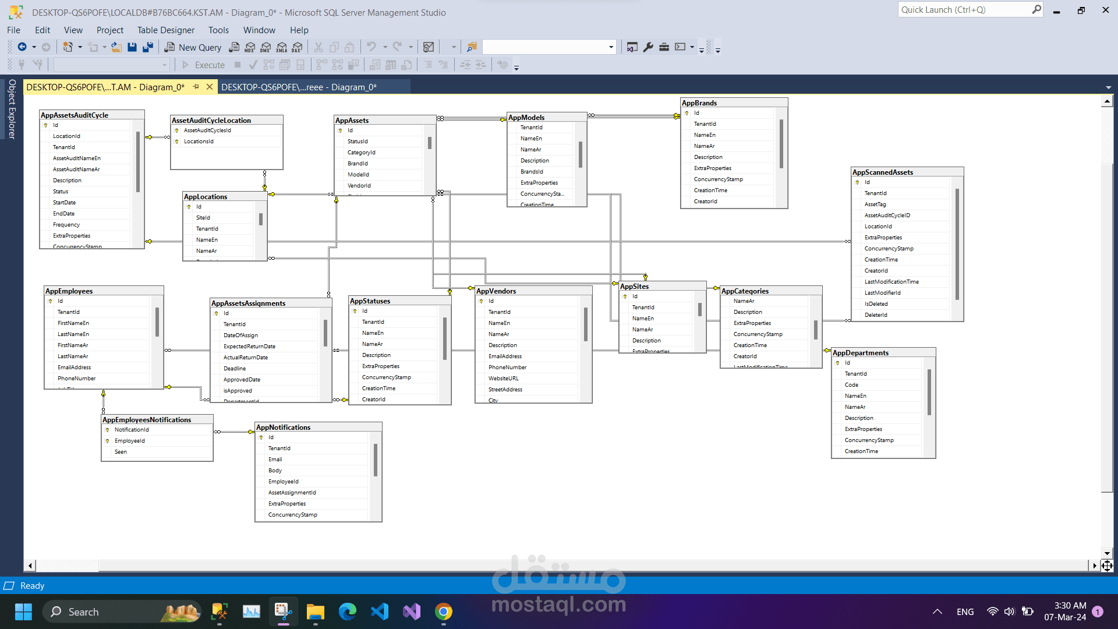
Task: Click the New Project icon in toolbar
Action: pos(68,47)
